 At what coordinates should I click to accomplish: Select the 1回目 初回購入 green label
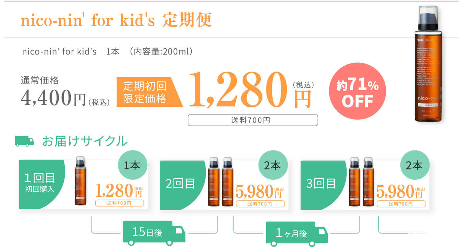[x=40, y=184]
